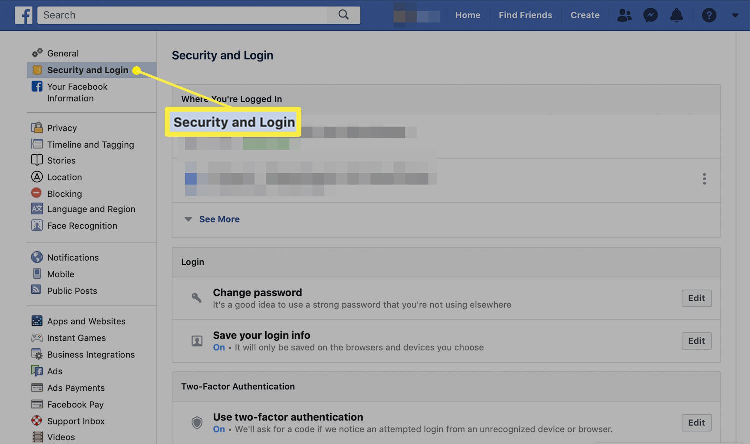750x444 pixels.
Task: Open Your Facebook Information settings
Action: pyautogui.click(x=77, y=92)
